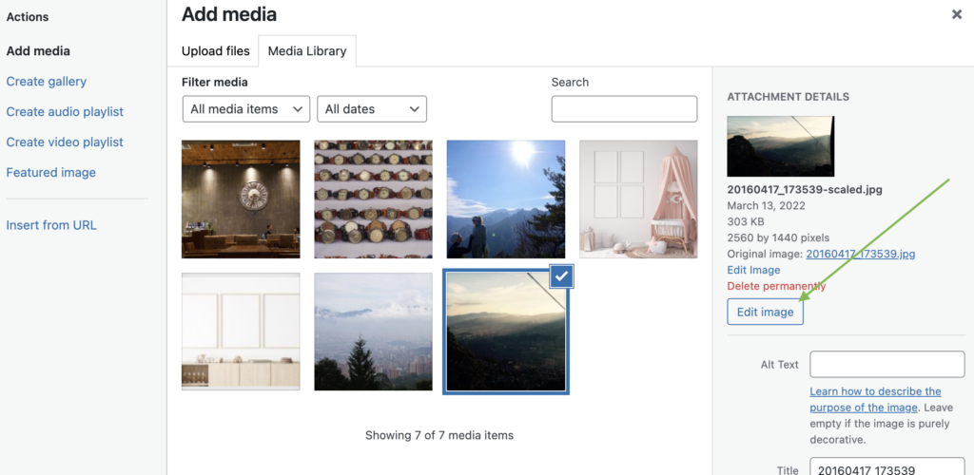974x475 pixels.
Task: Uncheck the selected sunset mountain image
Action: coord(561,277)
